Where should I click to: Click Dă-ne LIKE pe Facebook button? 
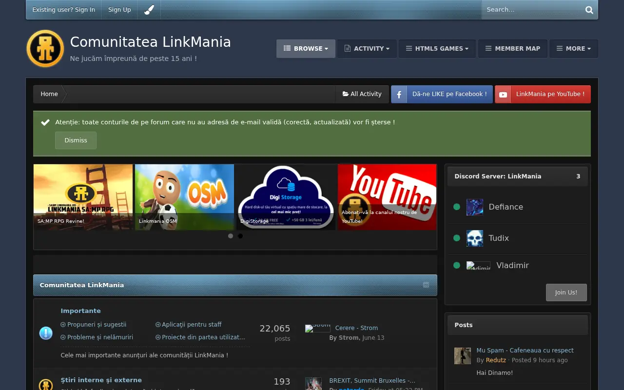pos(442,94)
